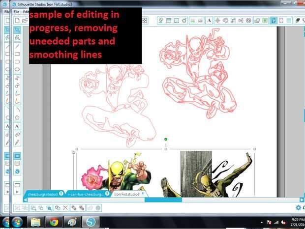
Task: Open preferences via the gear icon
Action: tap(298, 207)
